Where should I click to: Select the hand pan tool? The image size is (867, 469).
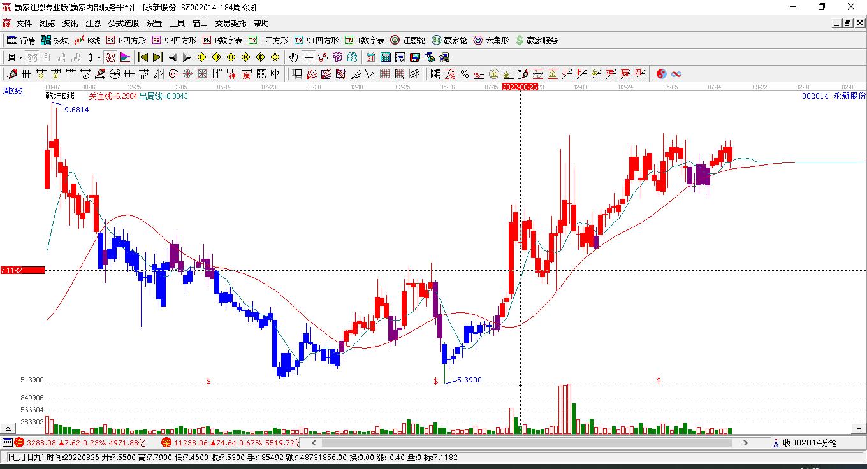tap(293, 57)
